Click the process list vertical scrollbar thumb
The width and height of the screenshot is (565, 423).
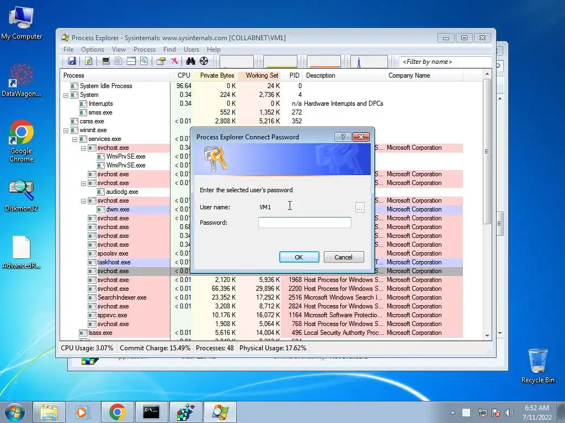[x=487, y=151]
